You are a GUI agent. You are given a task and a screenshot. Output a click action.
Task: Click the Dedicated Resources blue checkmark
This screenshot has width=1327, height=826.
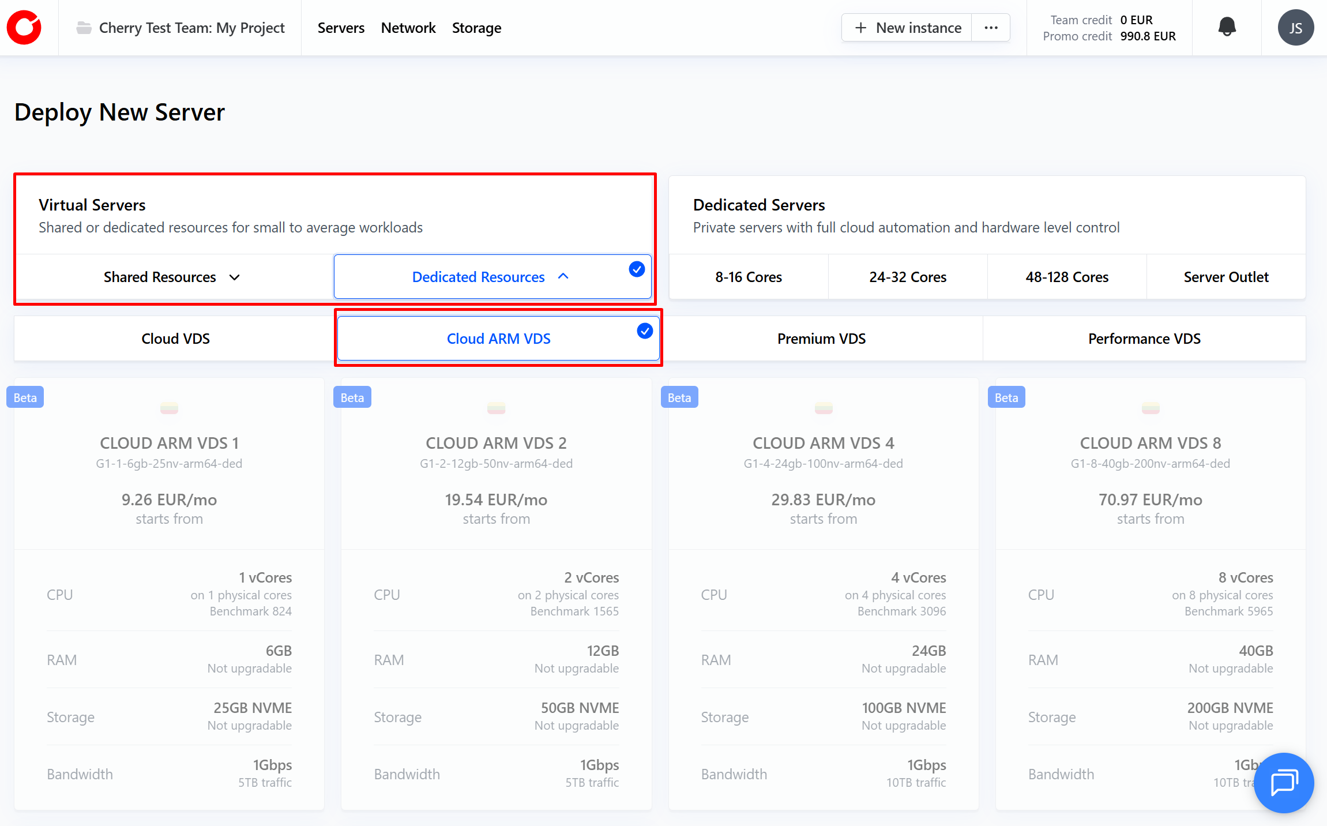[637, 269]
